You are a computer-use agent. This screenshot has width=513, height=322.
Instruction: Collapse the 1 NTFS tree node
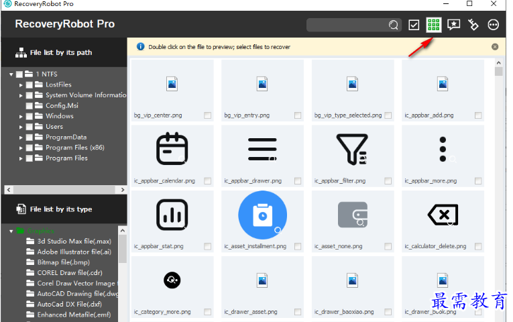[x=11, y=74]
